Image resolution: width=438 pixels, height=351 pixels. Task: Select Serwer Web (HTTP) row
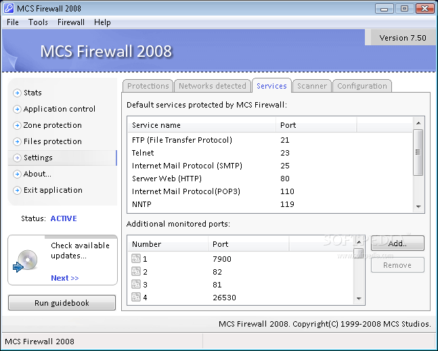270,179
